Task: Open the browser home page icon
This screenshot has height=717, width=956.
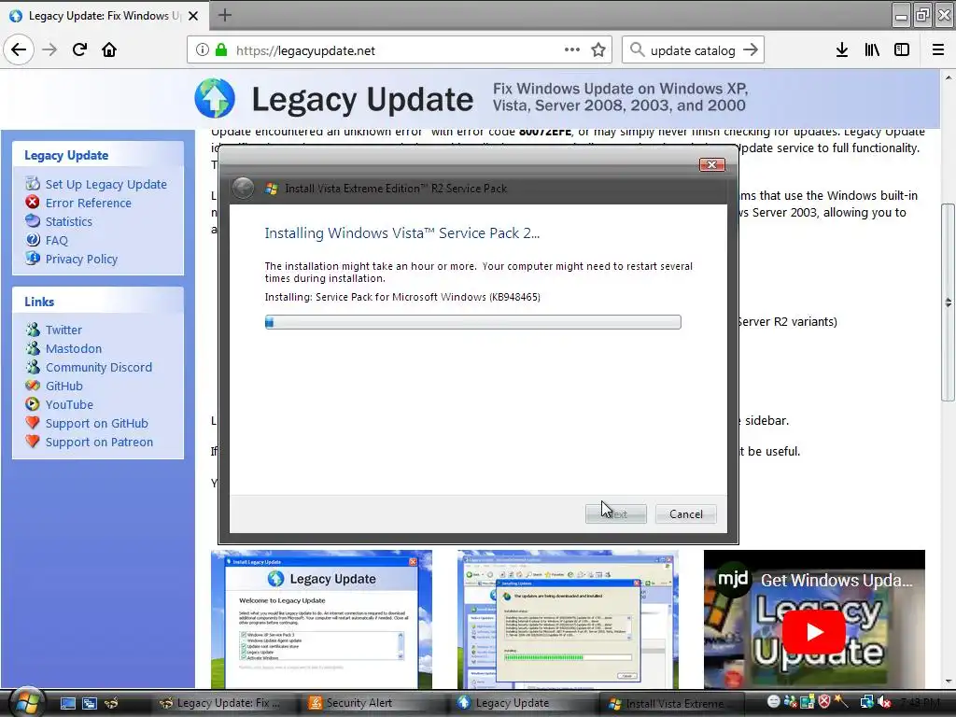Action: (109, 49)
